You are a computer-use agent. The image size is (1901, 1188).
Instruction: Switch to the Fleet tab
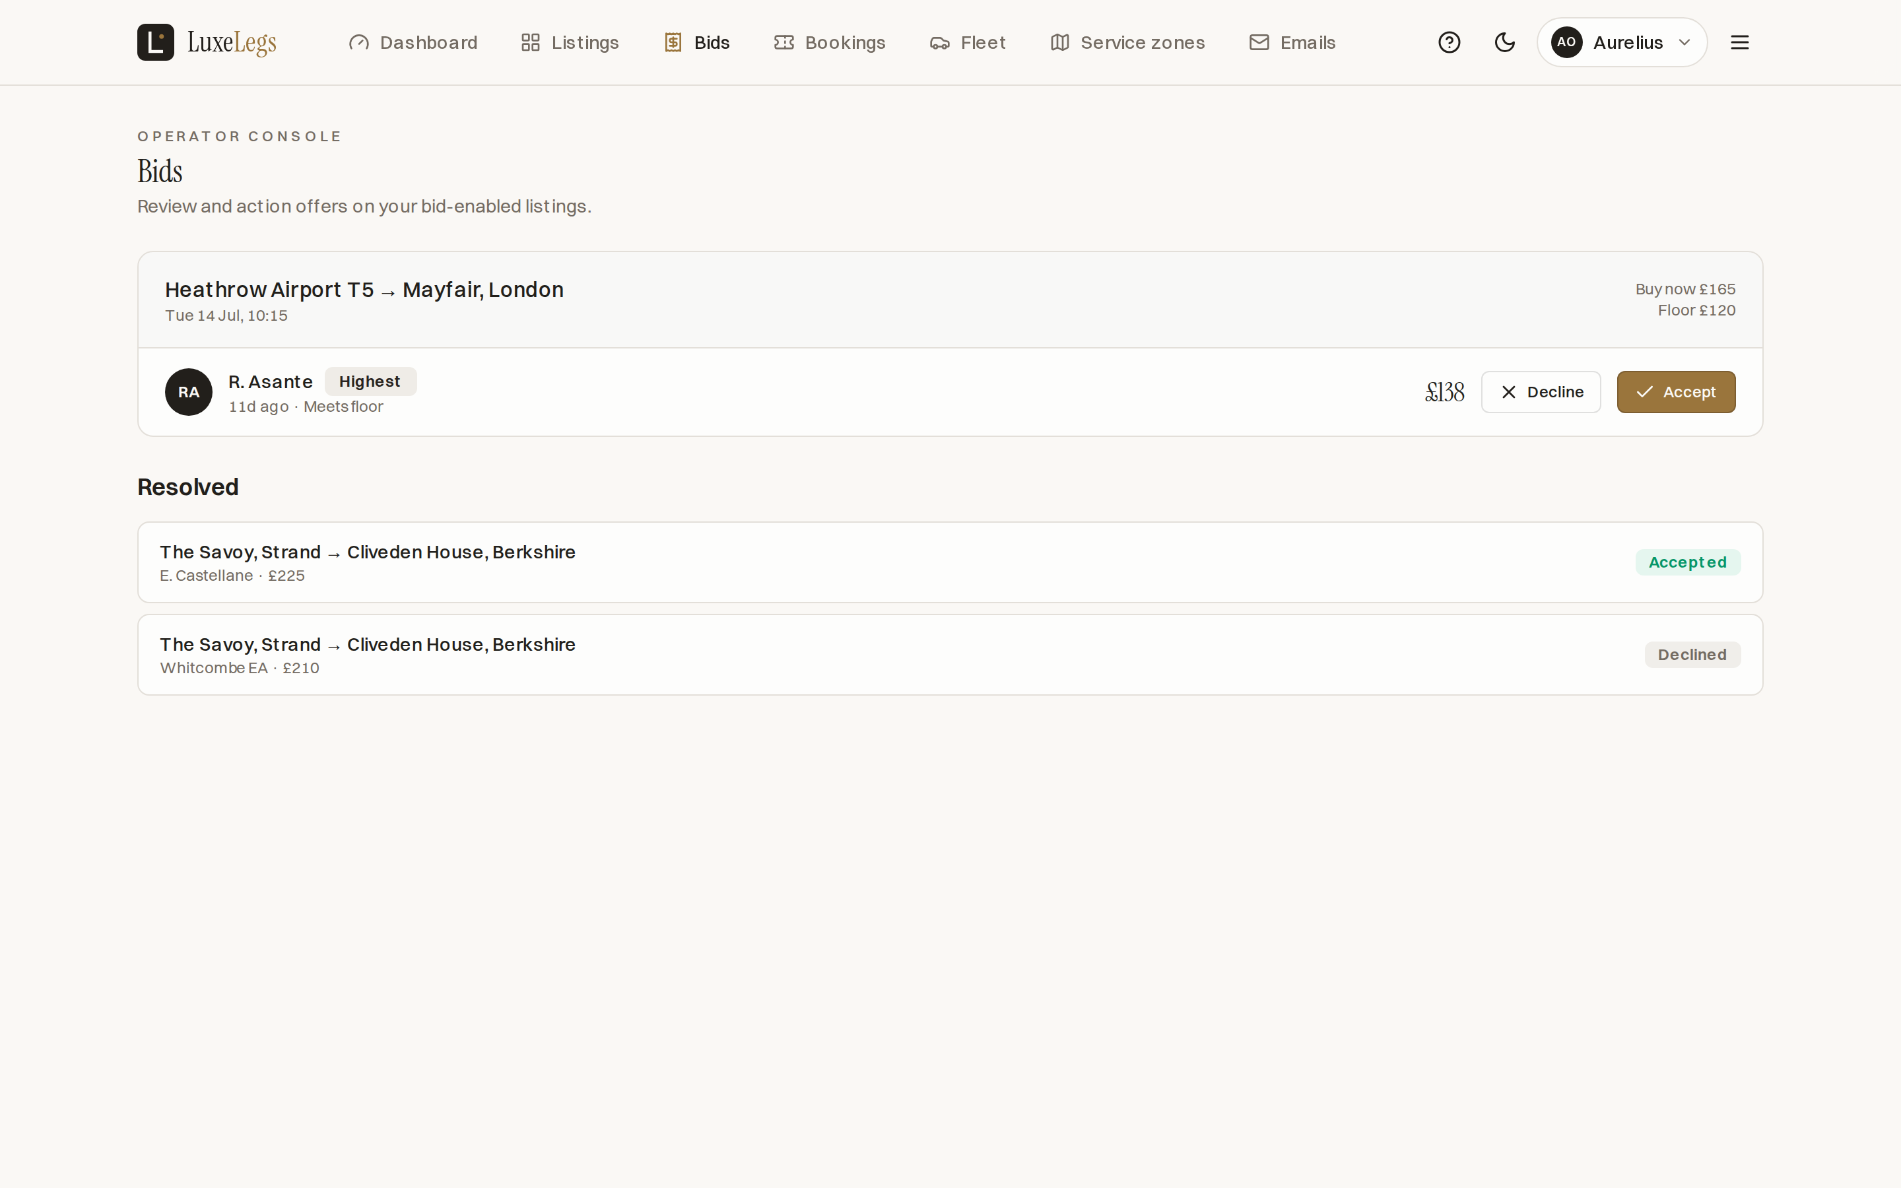point(968,42)
